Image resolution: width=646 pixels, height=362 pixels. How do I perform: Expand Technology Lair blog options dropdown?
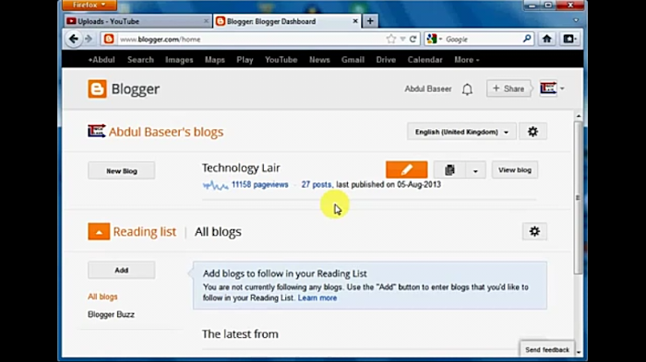[x=475, y=170]
